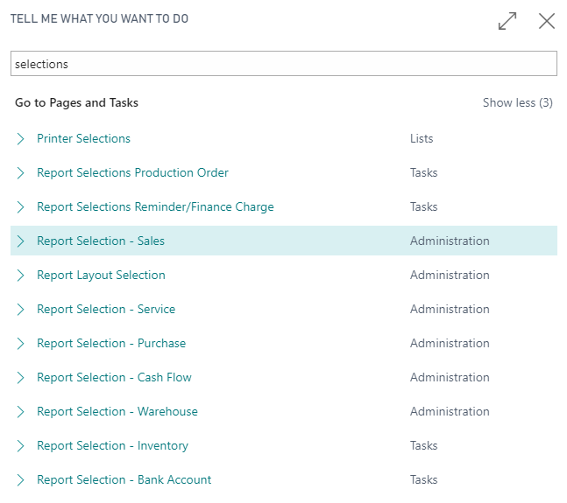Click chevron beside Report Selection - Bank Account

pos(21,480)
